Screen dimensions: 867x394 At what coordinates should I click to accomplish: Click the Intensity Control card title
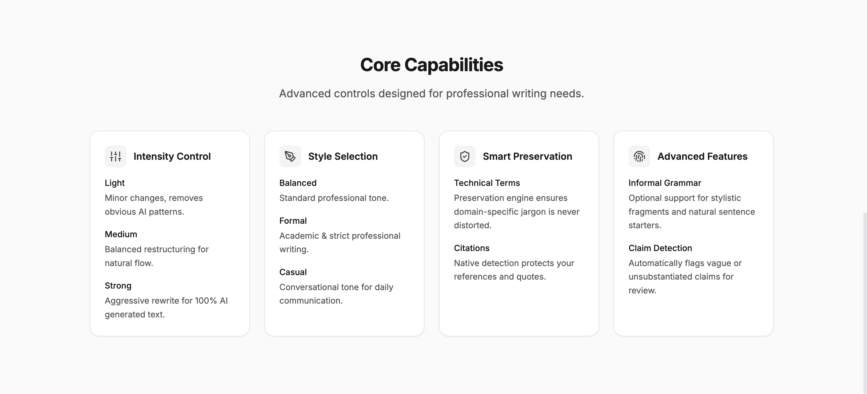[172, 156]
